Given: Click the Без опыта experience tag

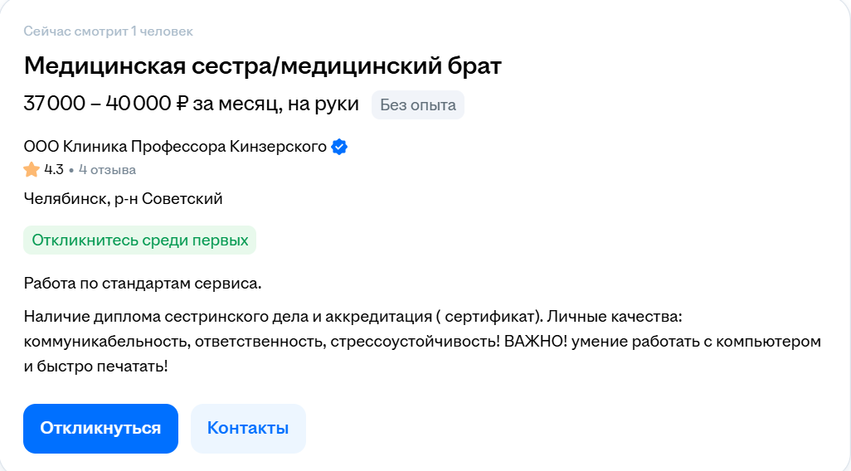Looking at the screenshot, I should tap(417, 105).
